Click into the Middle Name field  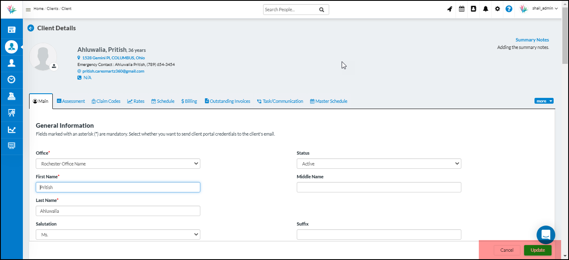pos(379,187)
